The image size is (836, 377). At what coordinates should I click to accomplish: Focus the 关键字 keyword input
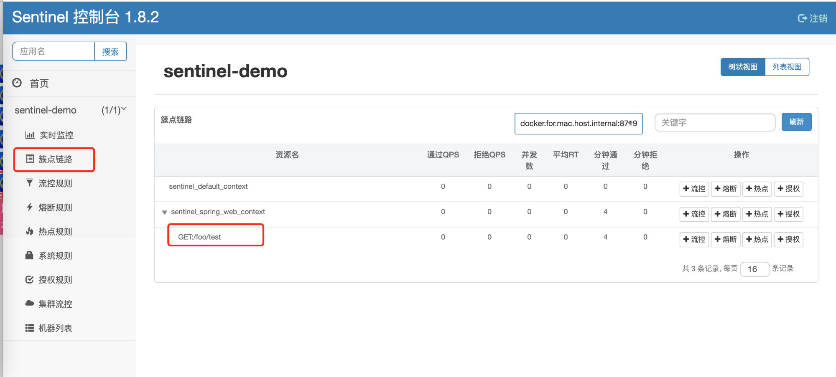coord(715,122)
